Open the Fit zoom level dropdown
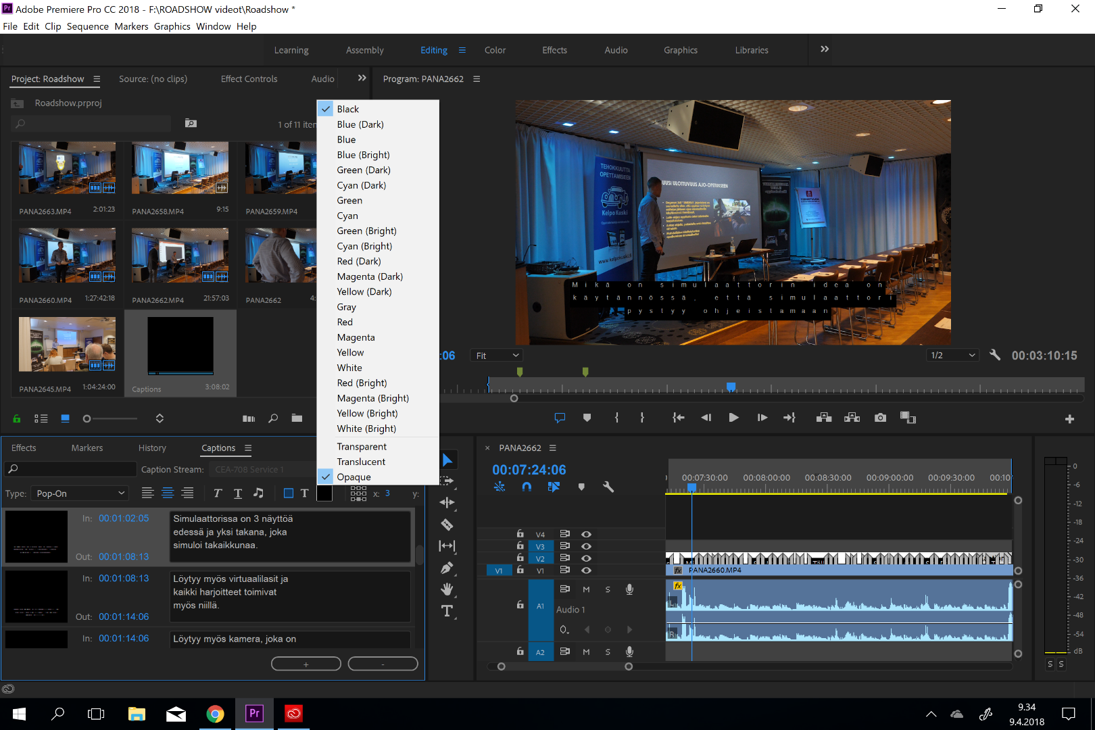 pyautogui.click(x=497, y=356)
